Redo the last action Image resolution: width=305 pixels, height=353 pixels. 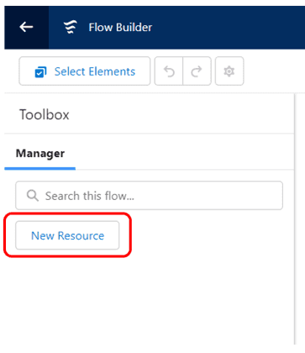[197, 71]
